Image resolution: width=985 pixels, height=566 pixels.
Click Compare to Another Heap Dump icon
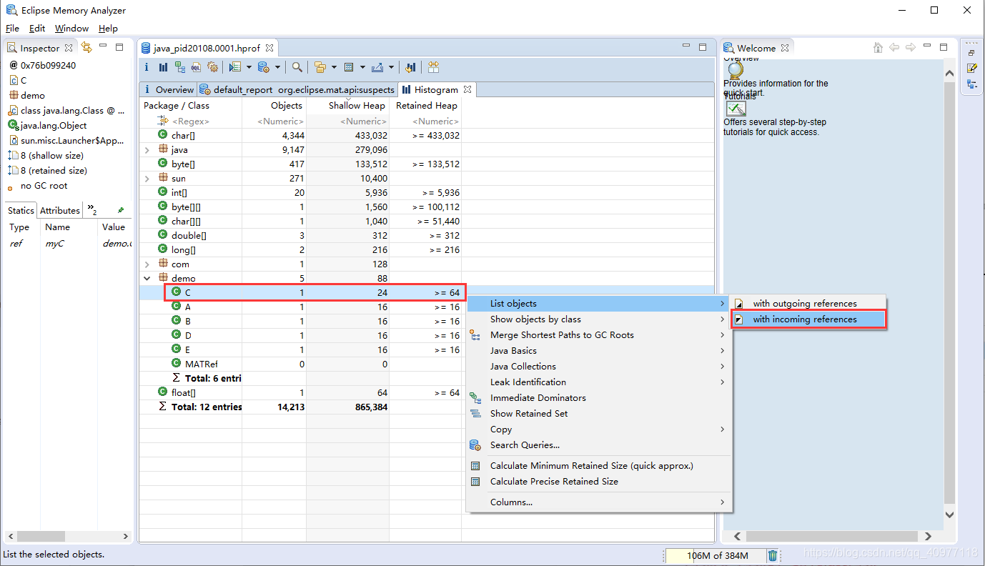pos(410,67)
